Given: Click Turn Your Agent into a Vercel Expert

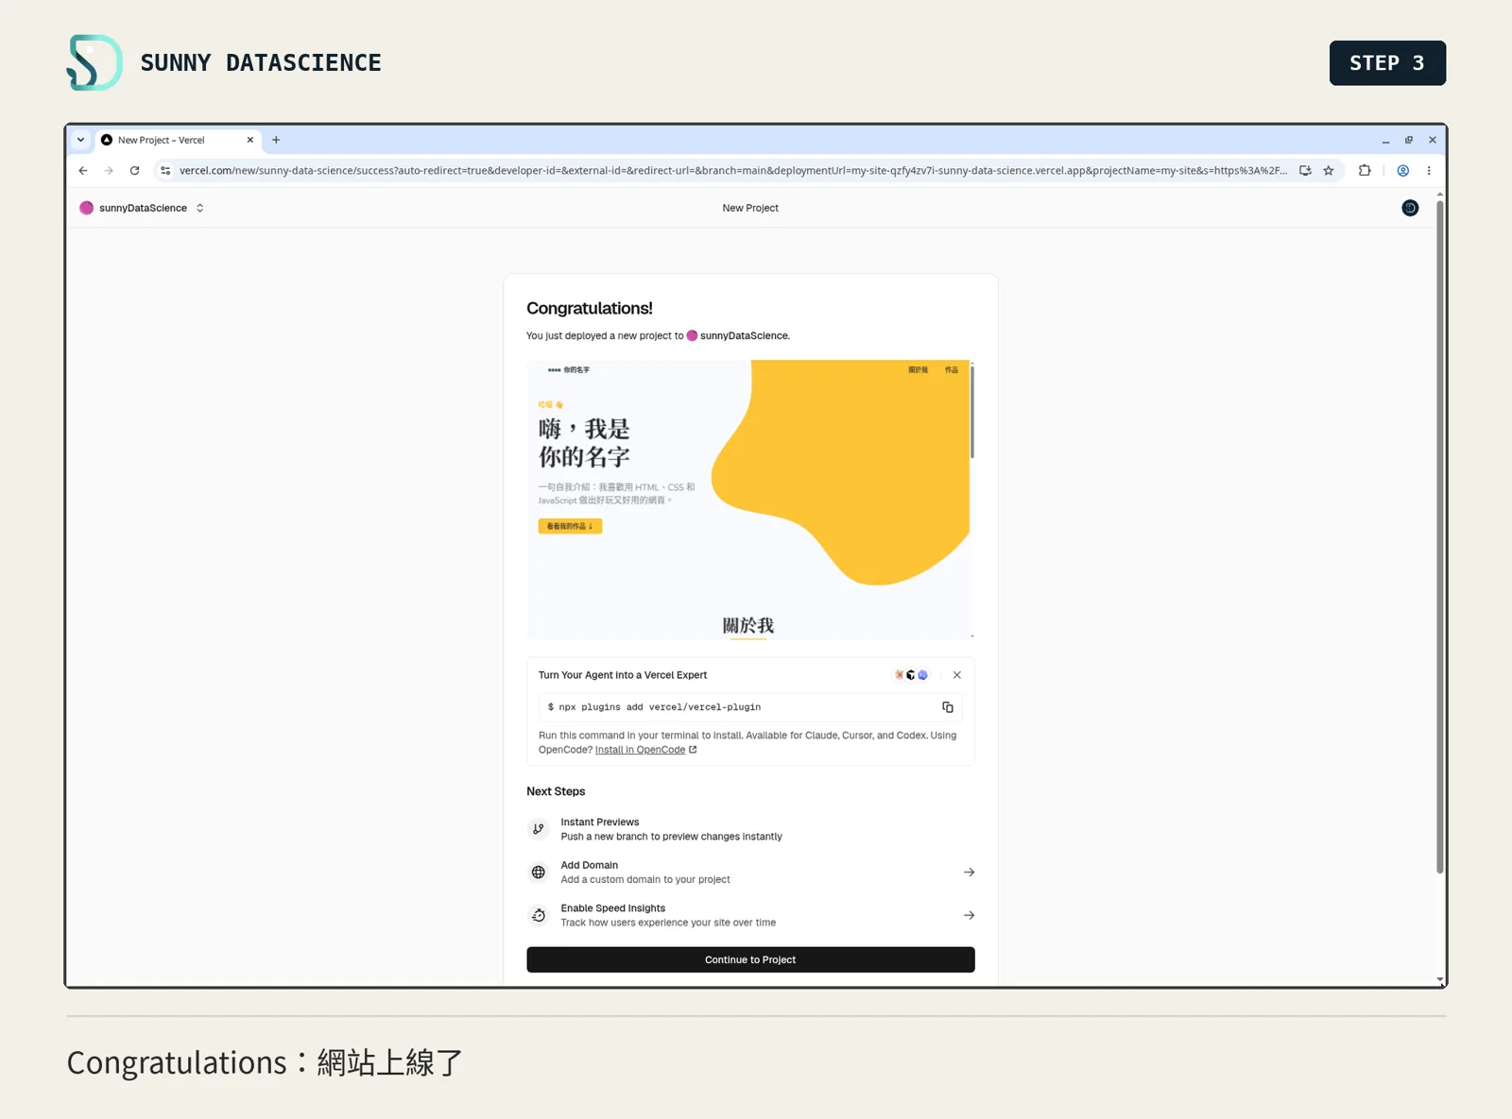Looking at the screenshot, I should click(x=623, y=675).
